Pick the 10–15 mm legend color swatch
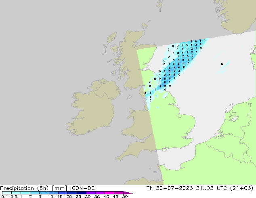 pyautogui.click(x=53, y=193)
